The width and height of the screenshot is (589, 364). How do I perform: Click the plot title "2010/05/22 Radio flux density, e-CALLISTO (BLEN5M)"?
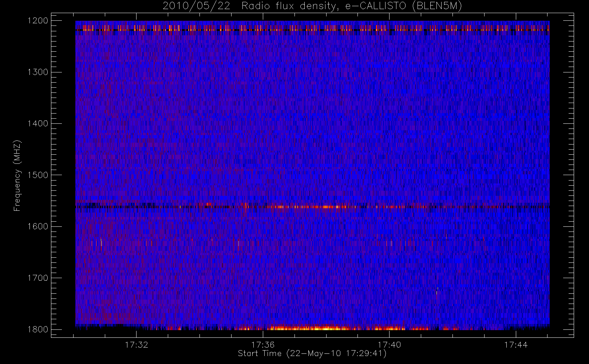pos(312,6)
